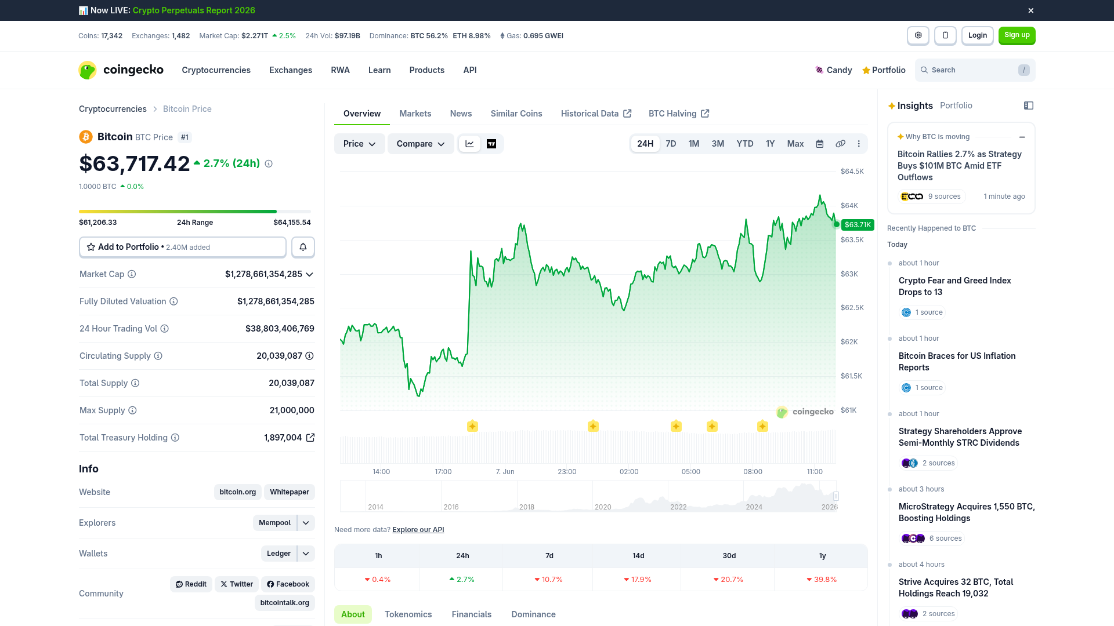The height and width of the screenshot is (626, 1114).
Task: Expand the Wallets dropdown arrow
Action: [x=306, y=554]
